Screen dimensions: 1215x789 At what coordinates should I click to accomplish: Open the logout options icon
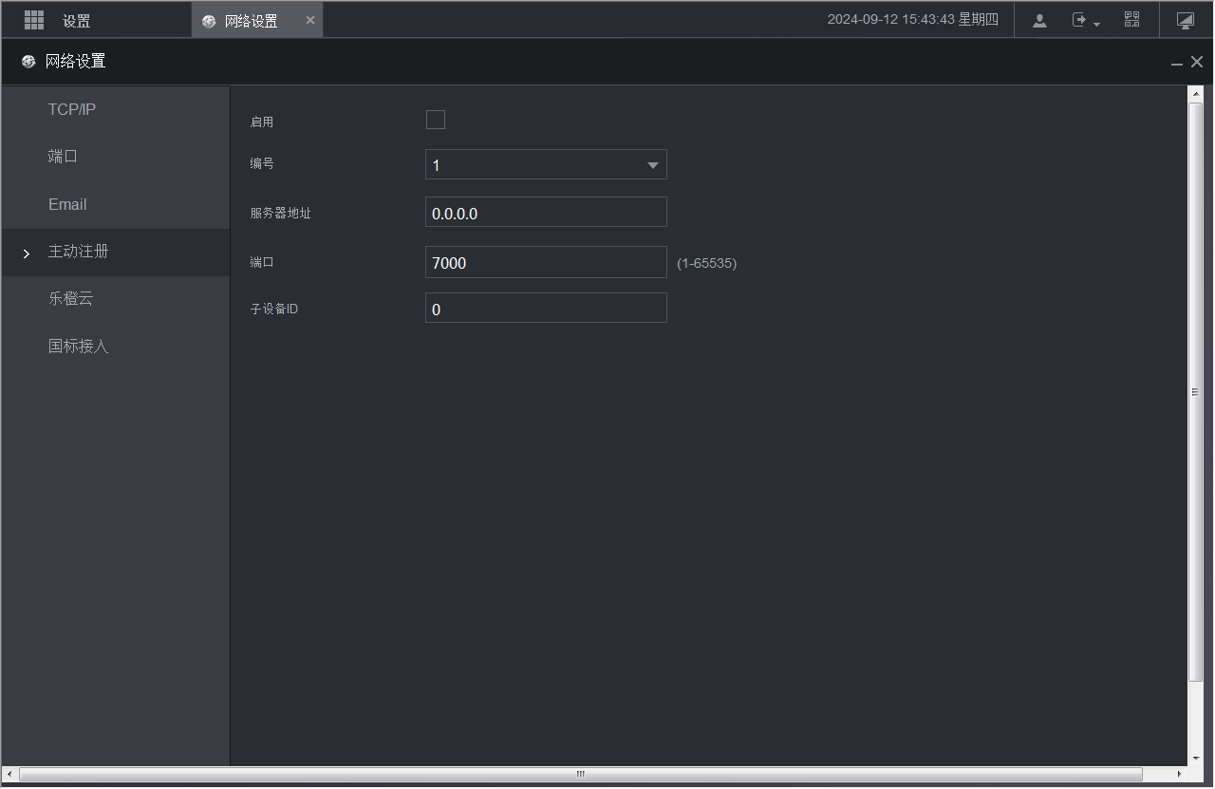pyautogui.click(x=1083, y=20)
